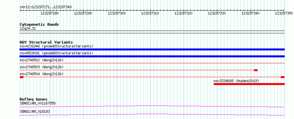Open the esv2746504 (Wong2012b) label
Screen dimensions: 294x119
(x=42, y=74)
